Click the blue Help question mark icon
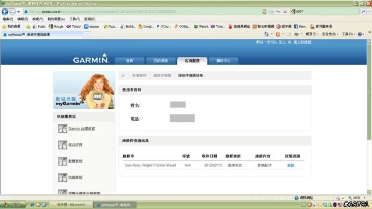This screenshot has width=372, height=209. click(360, 34)
